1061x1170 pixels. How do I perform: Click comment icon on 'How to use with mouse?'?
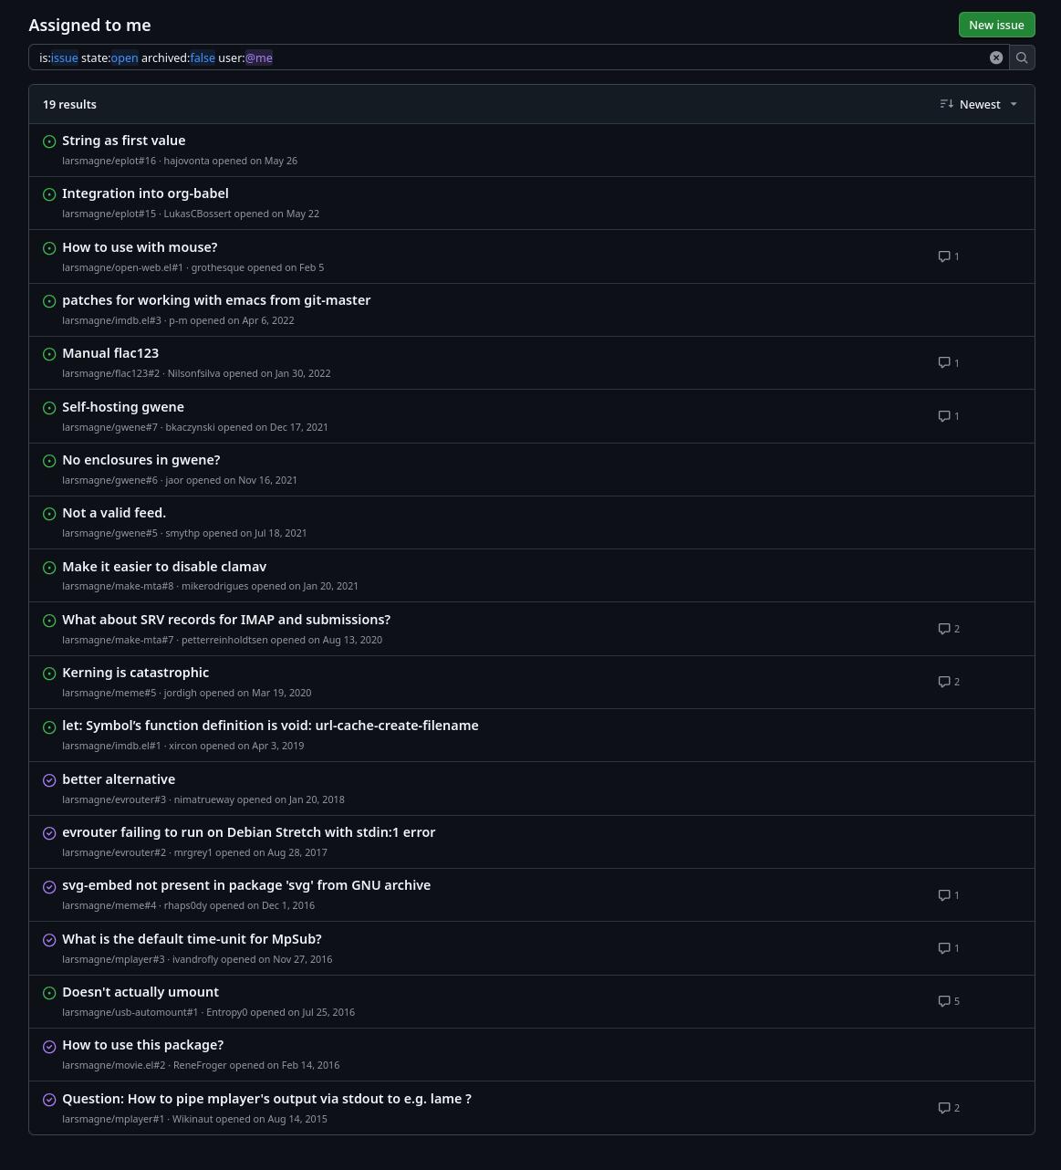coord(944,256)
